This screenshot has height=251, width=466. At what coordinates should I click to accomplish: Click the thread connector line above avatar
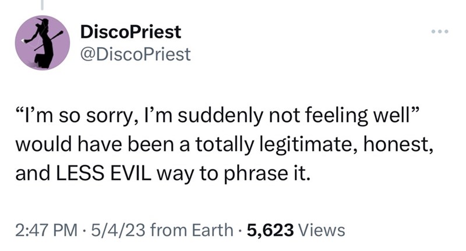tap(42, 5)
